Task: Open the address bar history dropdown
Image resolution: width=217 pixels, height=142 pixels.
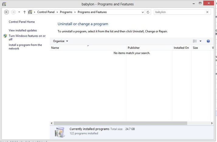Action: [x=143, y=12]
